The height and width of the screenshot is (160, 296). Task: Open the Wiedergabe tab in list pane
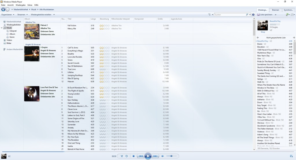coord(262,10)
